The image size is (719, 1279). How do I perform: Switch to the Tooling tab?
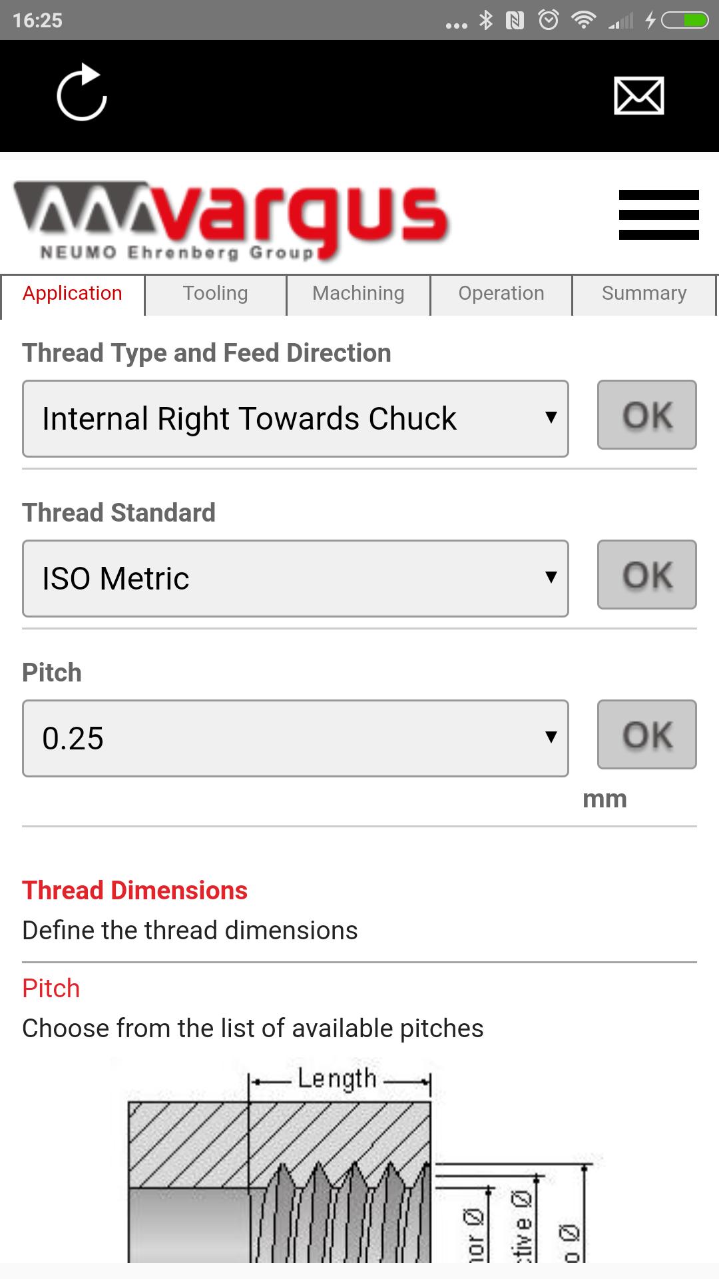(x=216, y=294)
